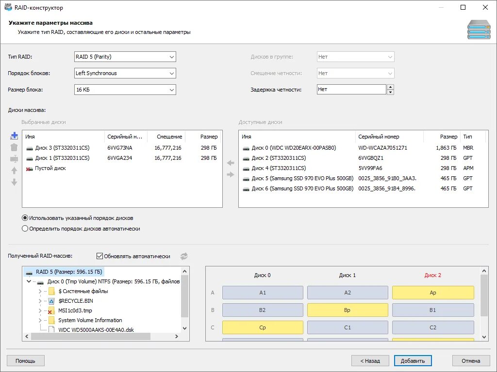This screenshot has height=372, width=497.
Task: Increase 'Задержка четности' with the up stepper
Action: (x=391, y=87)
